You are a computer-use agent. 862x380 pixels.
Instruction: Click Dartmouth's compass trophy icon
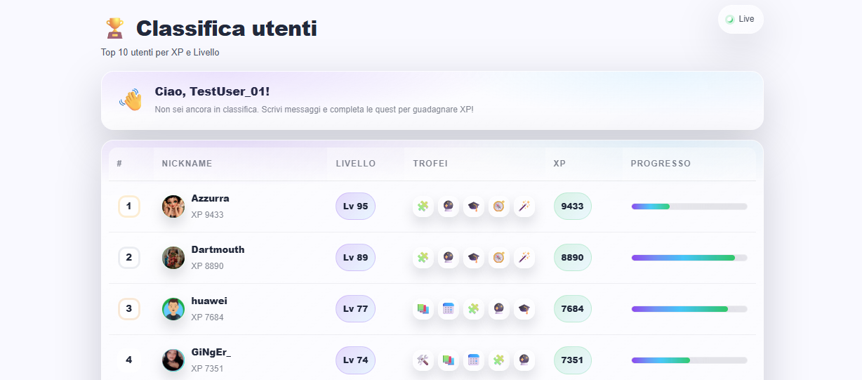coord(498,258)
